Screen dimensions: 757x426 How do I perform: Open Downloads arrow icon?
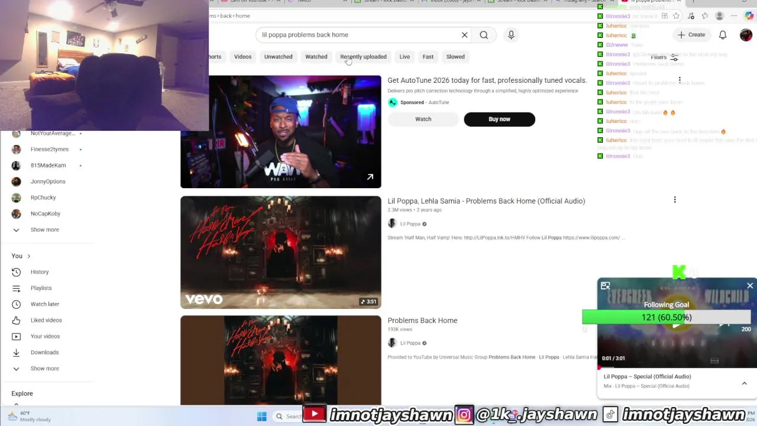click(17, 352)
